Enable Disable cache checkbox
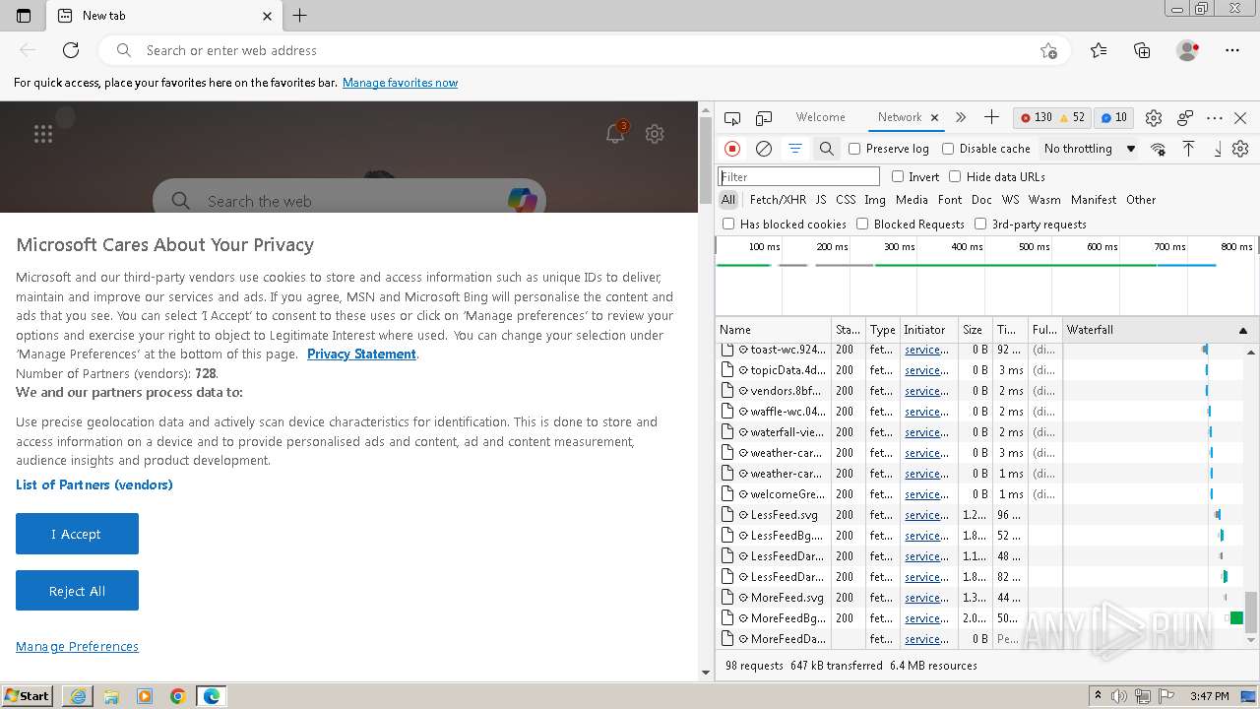Viewport: 1260px width, 709px height. coord(948,149)
